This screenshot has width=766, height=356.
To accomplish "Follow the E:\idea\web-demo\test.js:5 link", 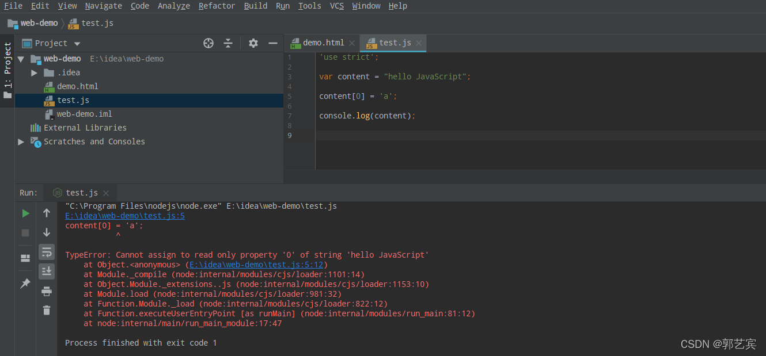I will 125,216.
